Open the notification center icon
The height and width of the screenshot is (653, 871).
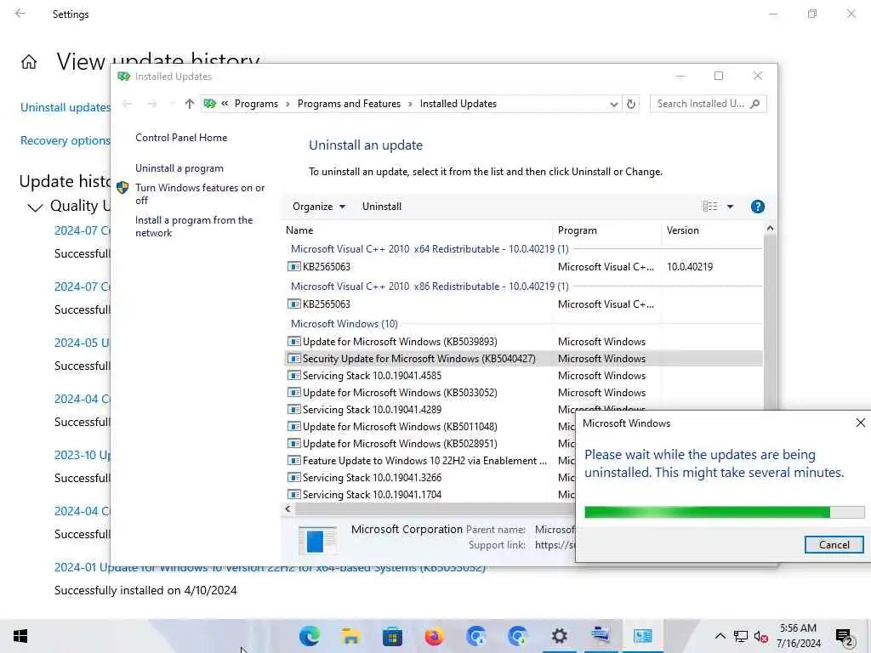845,637
